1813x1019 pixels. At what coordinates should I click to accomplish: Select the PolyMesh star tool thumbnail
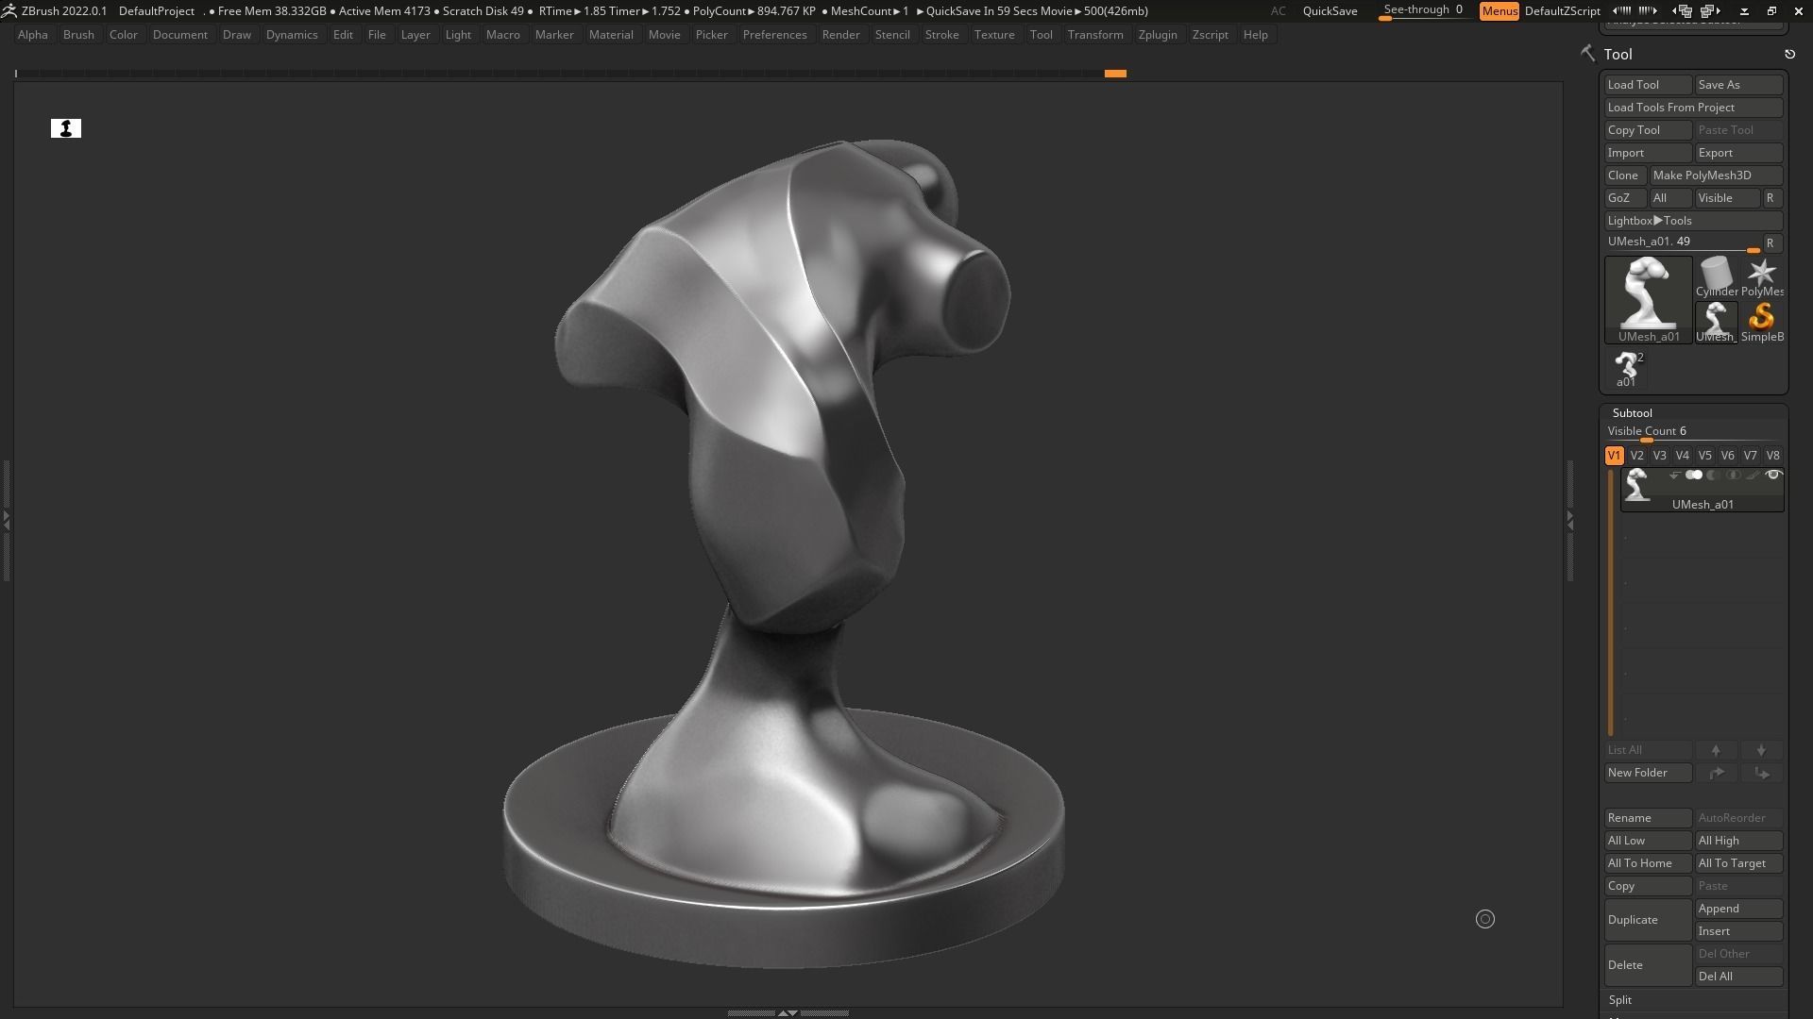[1761, 277]
